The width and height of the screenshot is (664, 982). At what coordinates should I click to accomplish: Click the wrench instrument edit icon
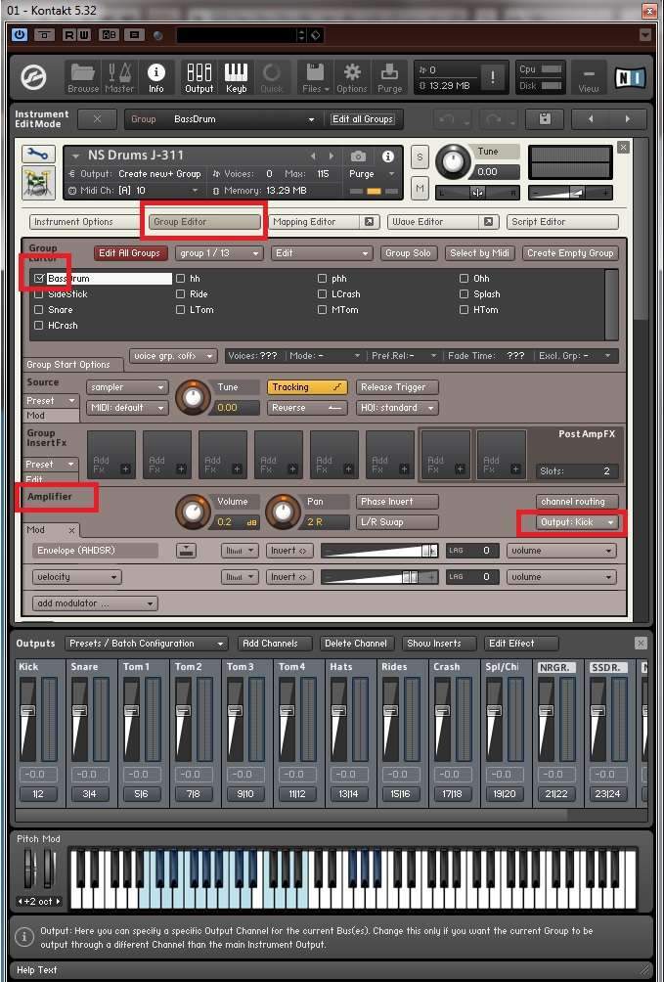[x=38, y=156]
